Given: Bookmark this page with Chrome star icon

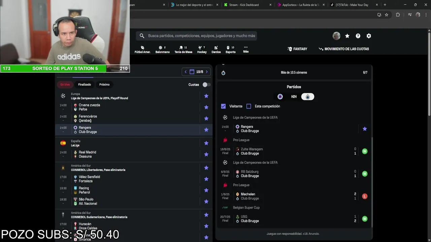Looking at the screenshot, I should [387, 15].
